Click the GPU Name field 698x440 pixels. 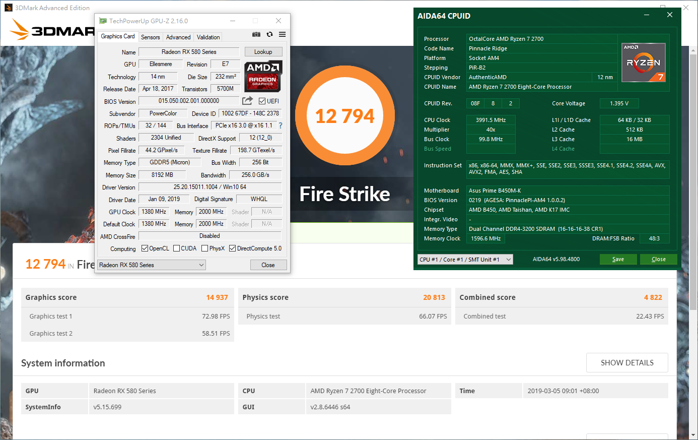(189, 52)
